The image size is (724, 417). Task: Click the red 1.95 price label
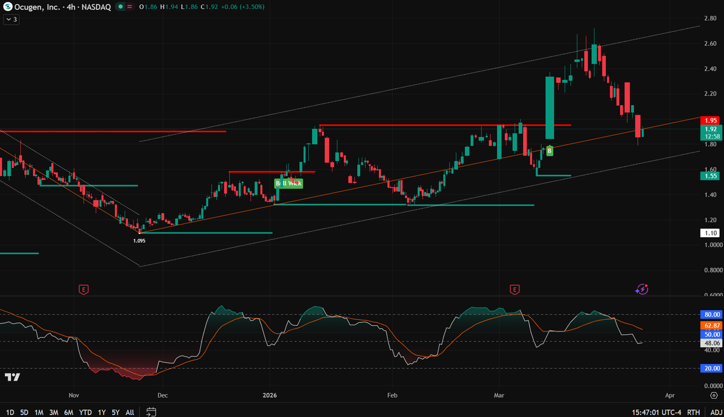click(x=711, y=120)
